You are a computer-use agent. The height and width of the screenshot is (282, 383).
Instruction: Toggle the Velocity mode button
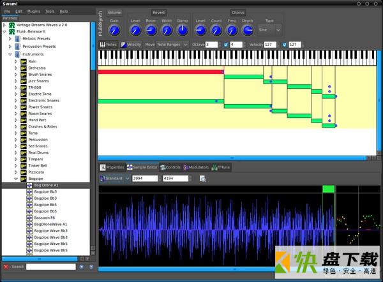point(131,45)
